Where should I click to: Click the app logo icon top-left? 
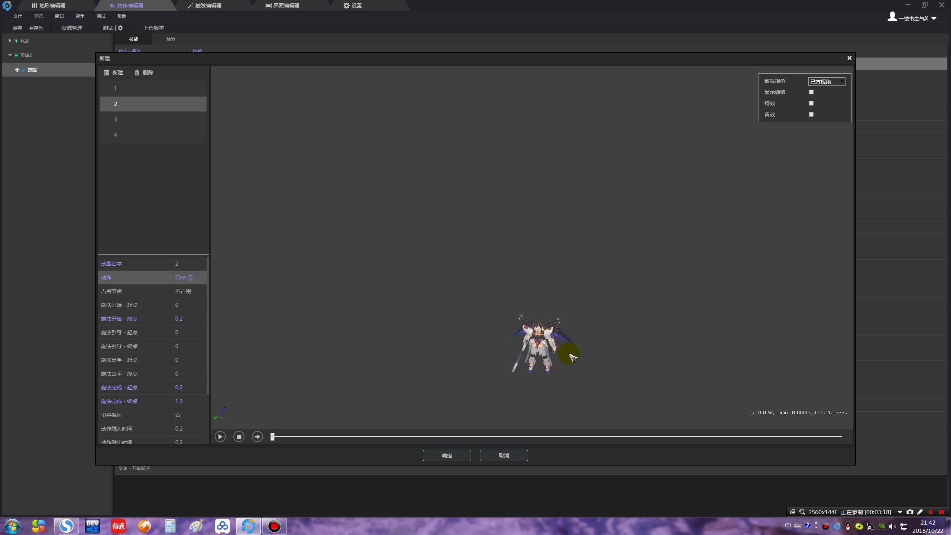tap(7, 6)
